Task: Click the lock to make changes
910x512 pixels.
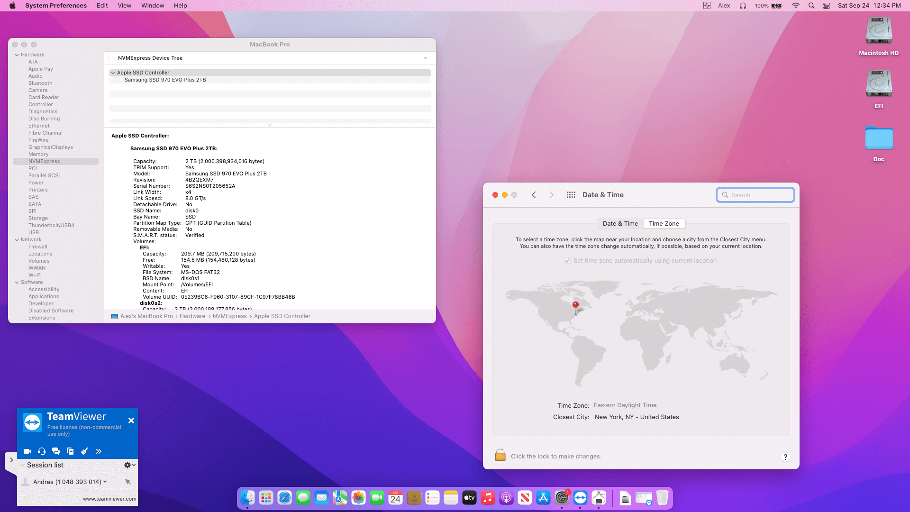Action: [x=500, y=456]
